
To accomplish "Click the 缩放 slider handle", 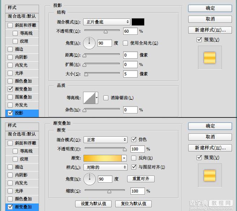I will coord(109,191).
